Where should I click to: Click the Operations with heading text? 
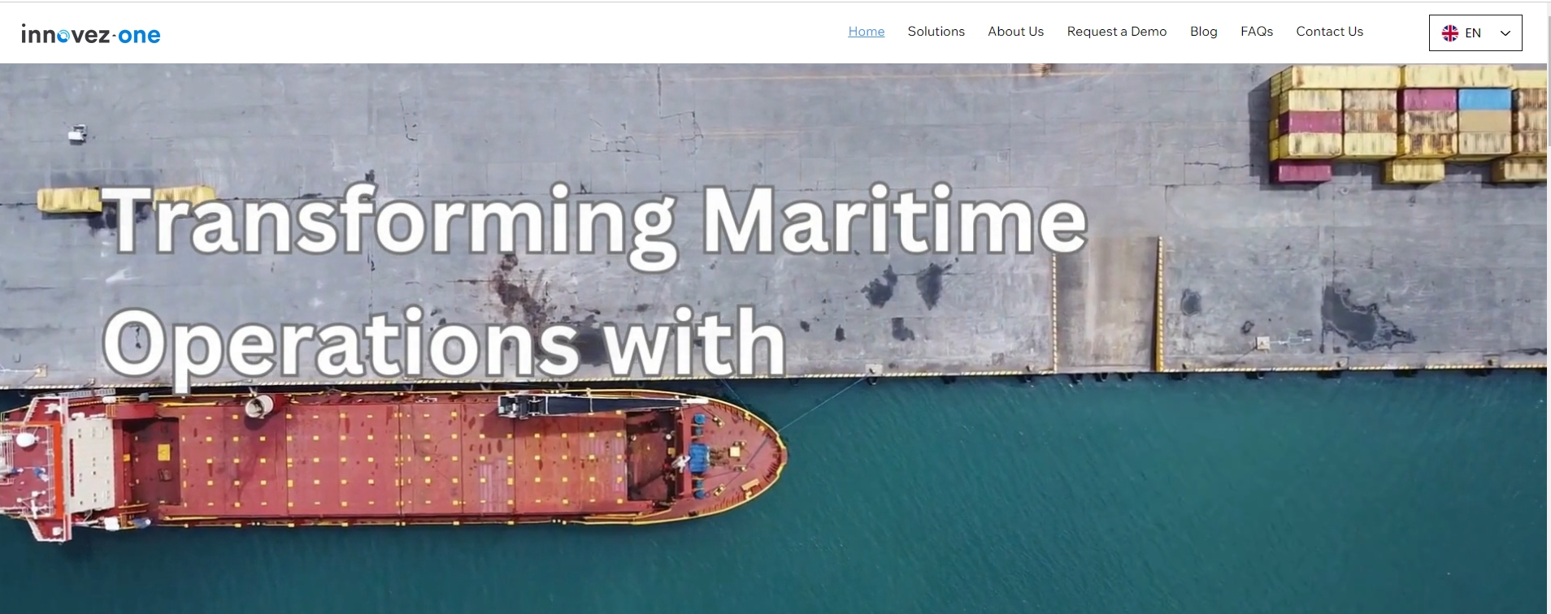(x=445, y=343)
